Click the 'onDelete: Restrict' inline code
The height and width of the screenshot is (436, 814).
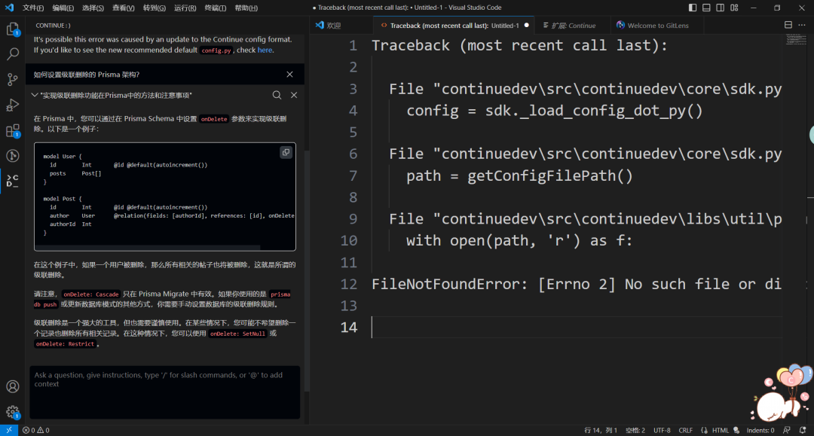(65, 344)
